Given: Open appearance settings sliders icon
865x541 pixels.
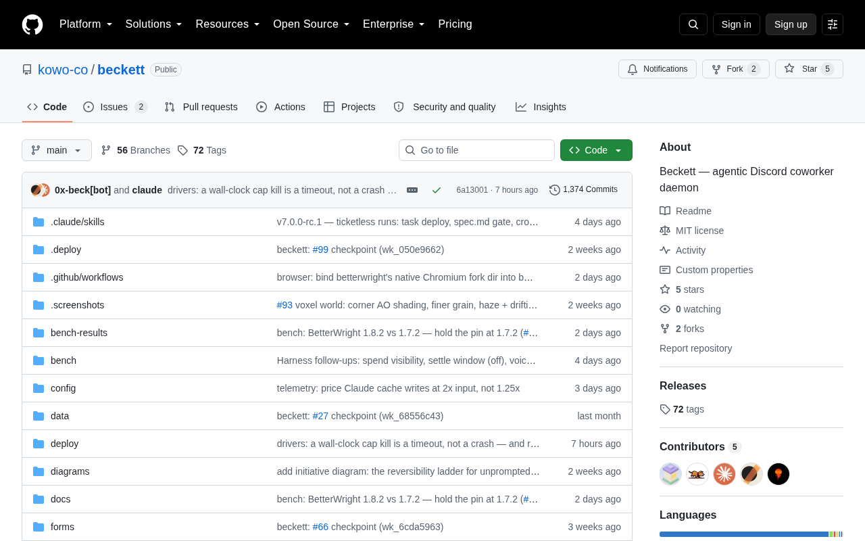Looking at the screenshot, I should pyautogui.click(x=833, y=24).
